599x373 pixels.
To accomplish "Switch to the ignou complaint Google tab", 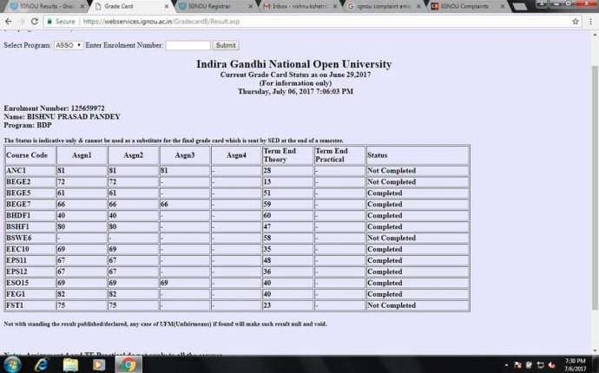I will (382, 6).
